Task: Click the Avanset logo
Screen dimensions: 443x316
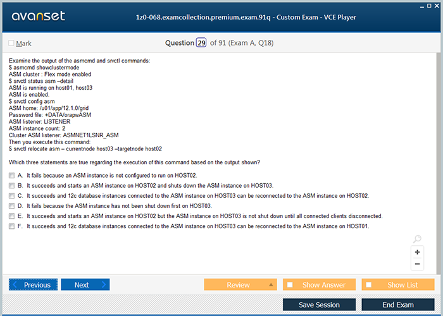Action: 37,16
